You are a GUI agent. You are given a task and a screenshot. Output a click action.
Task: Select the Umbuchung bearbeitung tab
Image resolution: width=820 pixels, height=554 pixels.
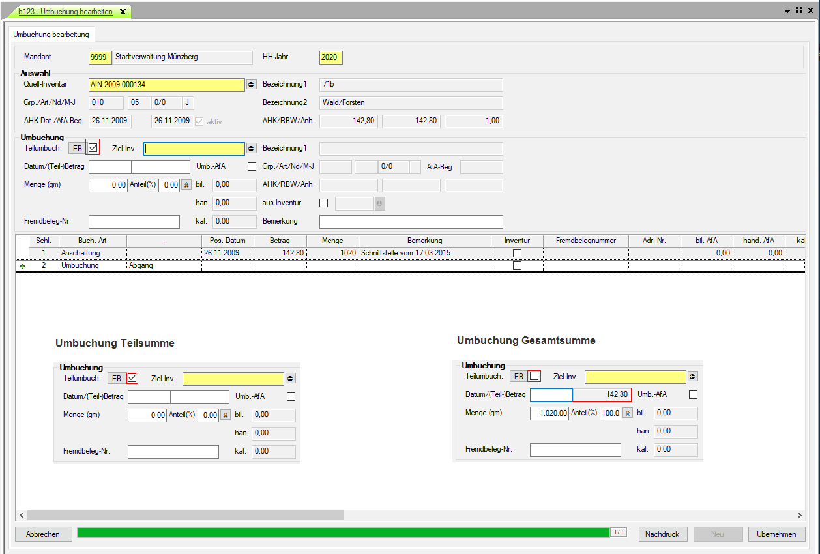point(51,35)
